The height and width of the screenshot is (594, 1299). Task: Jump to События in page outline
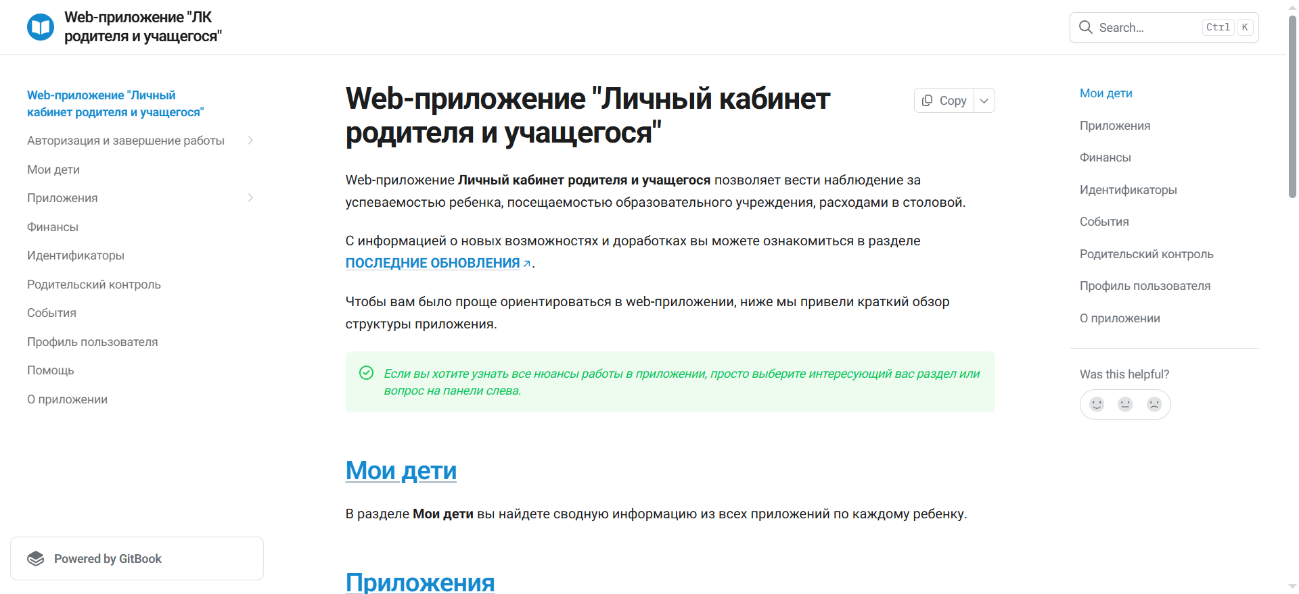pos(1104,222)
